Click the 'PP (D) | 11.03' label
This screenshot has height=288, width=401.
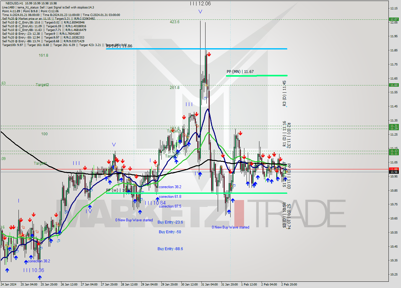(x=289, y=176)
